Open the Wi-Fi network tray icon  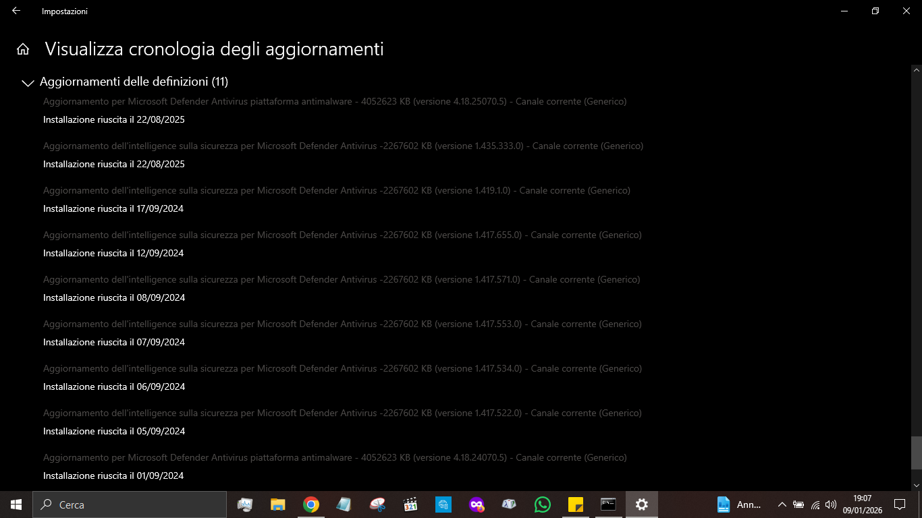tap(815, 505)
